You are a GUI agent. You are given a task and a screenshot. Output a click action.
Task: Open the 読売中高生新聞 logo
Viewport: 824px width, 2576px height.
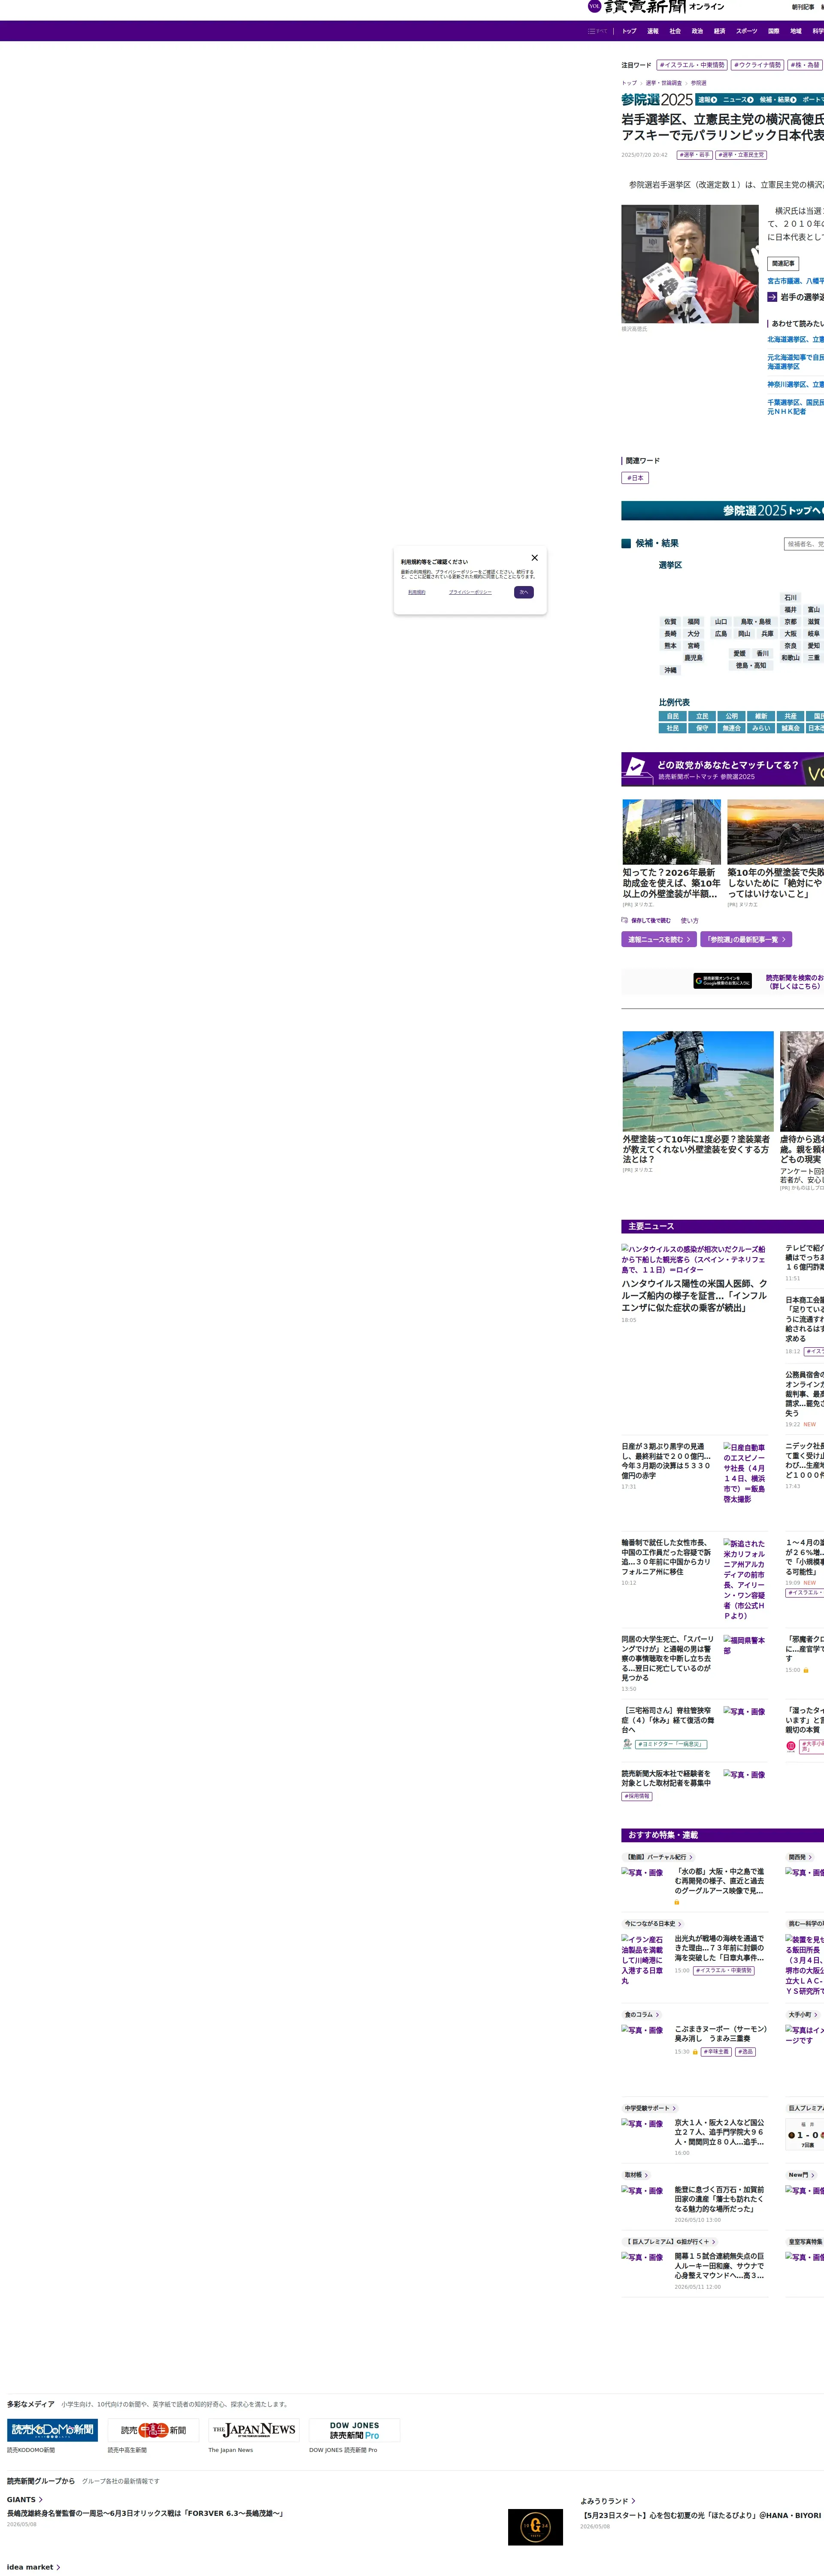pyautogui.click(x=153, y=2430)
